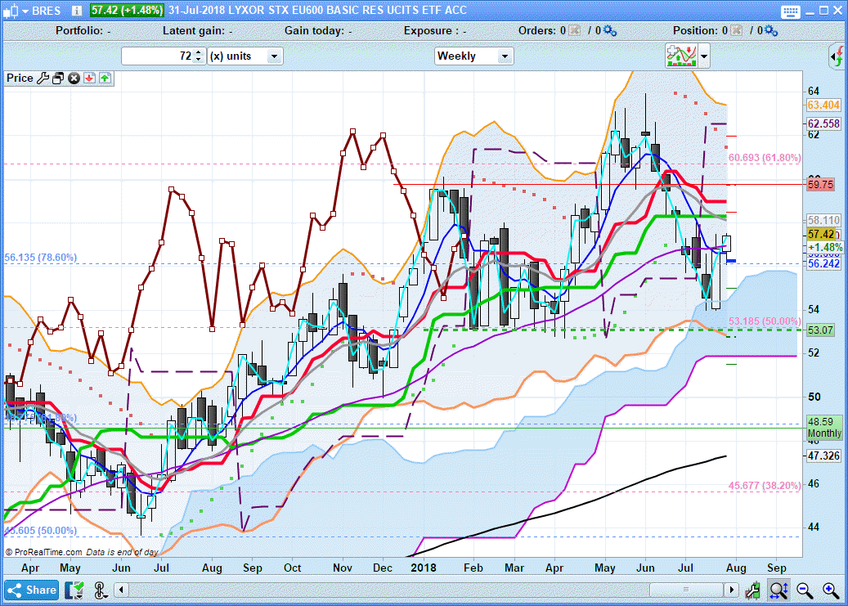Image resolution: width=848 pixels, height=606 pixels.
Task: Click the 57.42 (+1.48%) price badge
Action: tap(127, 11)
